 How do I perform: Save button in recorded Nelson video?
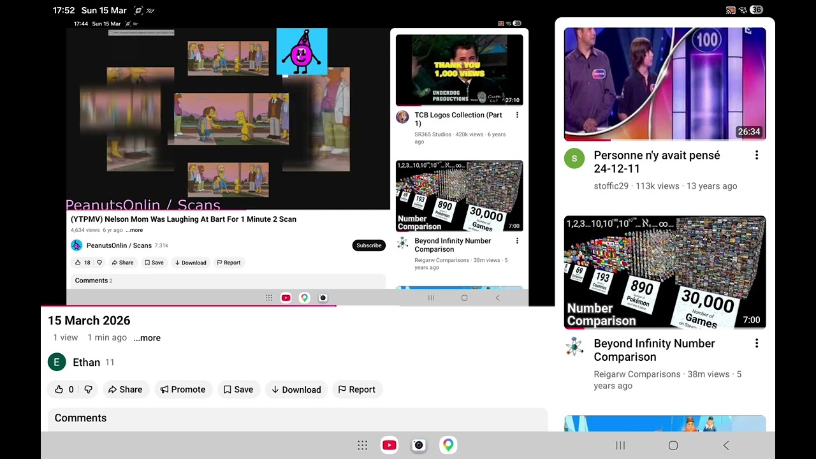click(154, 263)
